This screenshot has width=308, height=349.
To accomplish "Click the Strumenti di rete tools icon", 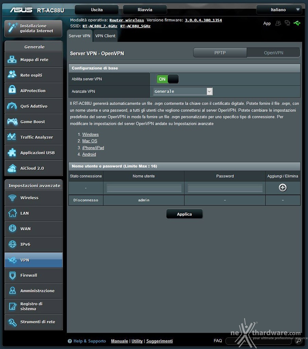I will (13, 322).
